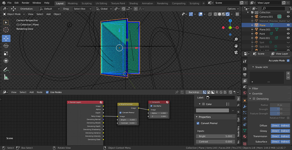
Task: Toggle camera view icon in viewport
Action: 236,53
